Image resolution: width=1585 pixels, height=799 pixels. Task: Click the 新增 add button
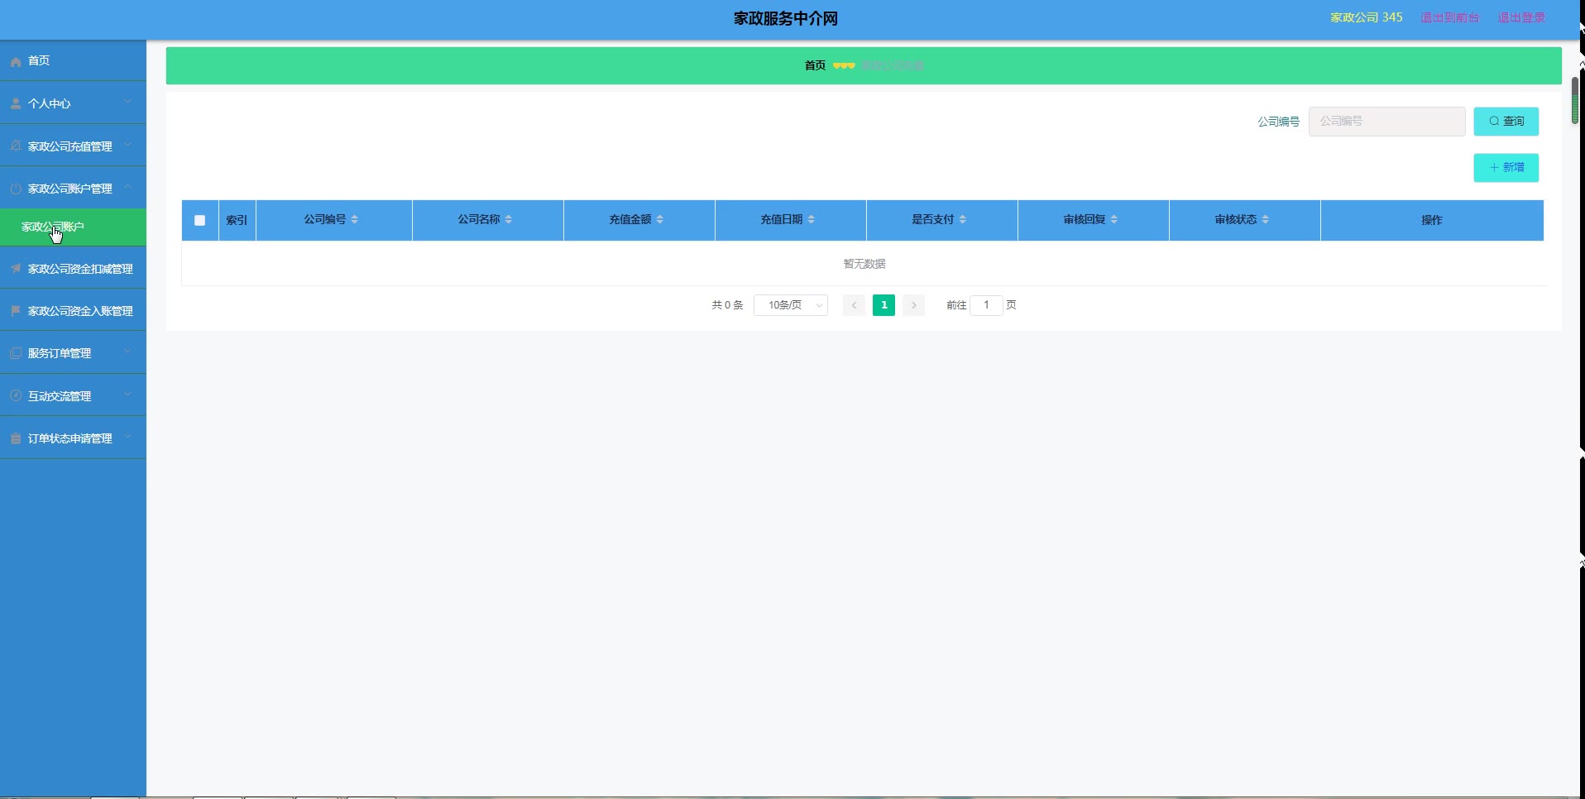1506,168
